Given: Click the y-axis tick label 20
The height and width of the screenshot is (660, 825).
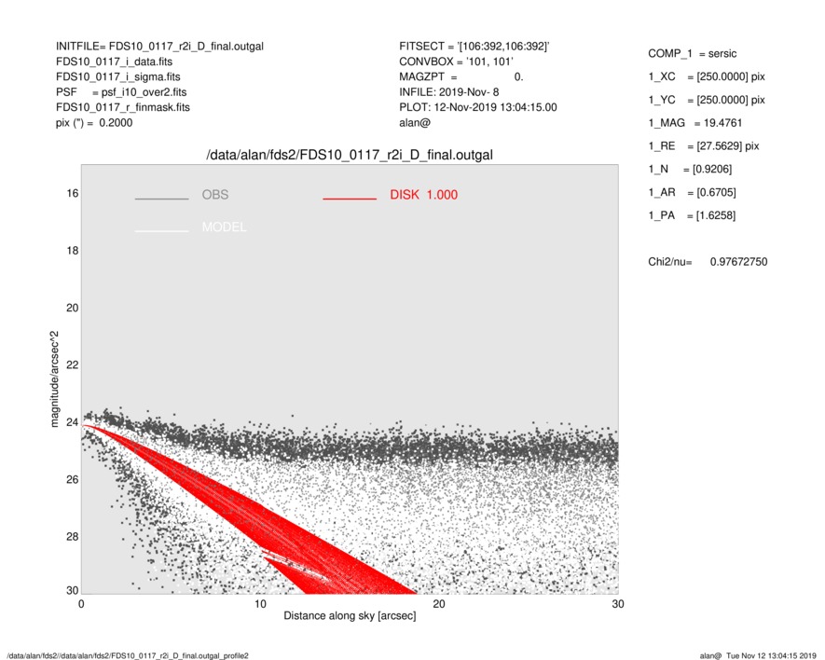Looking at the screenshot, I should 73,308.
